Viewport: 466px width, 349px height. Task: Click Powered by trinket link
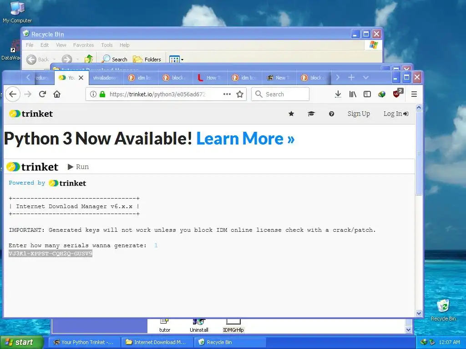47,183
